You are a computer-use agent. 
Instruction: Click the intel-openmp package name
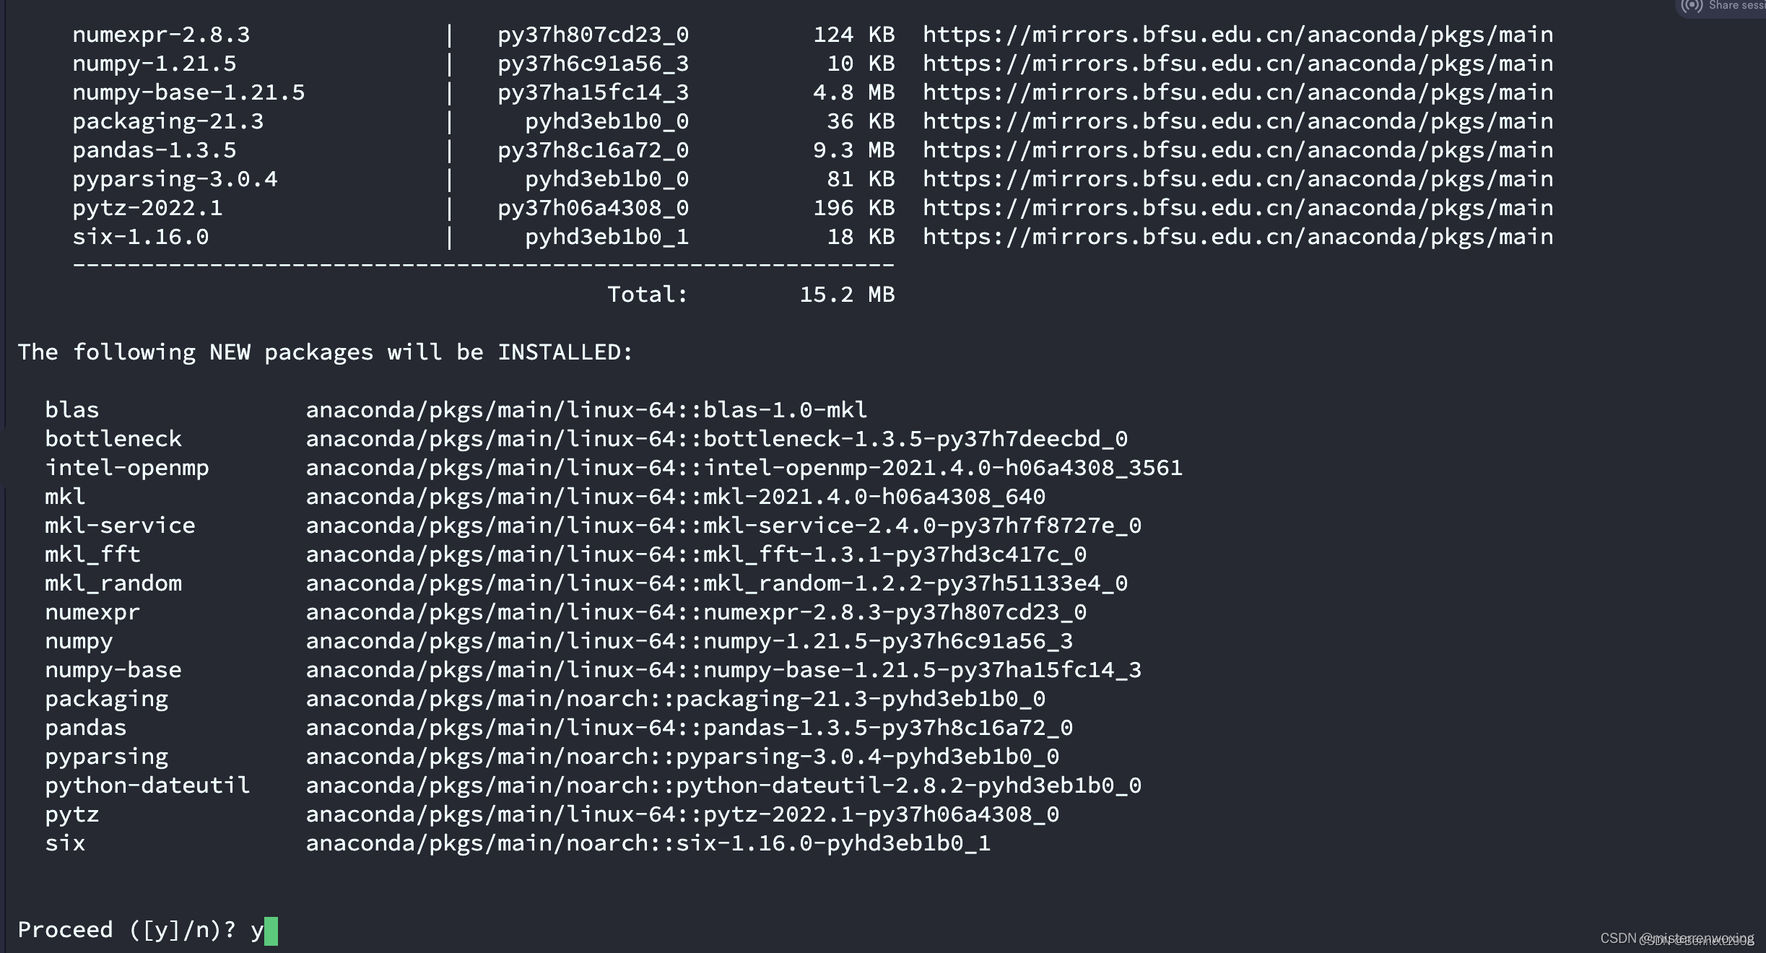[127, 468]
